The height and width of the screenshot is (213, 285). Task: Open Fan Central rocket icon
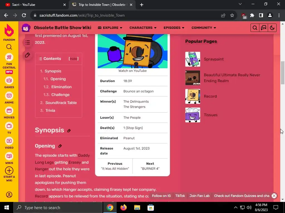click(9, 57)
